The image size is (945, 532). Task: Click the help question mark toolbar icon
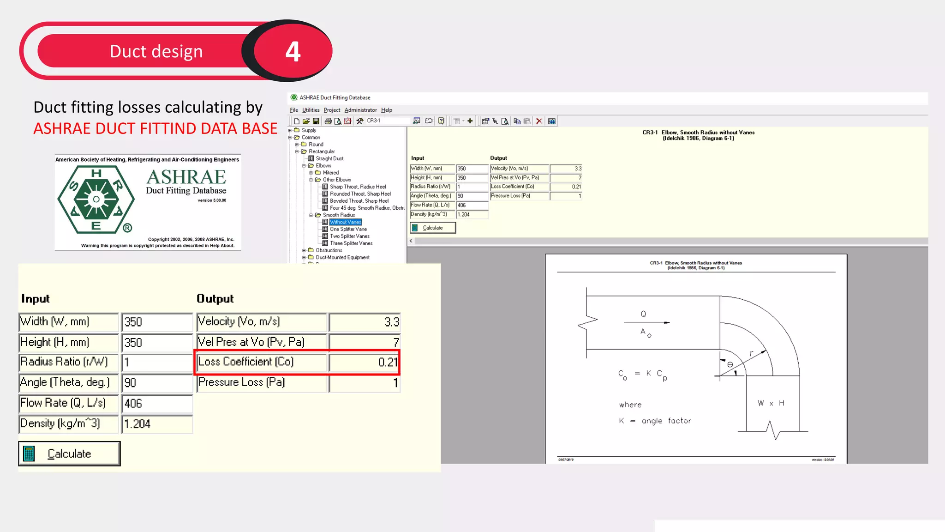(441, 121)
